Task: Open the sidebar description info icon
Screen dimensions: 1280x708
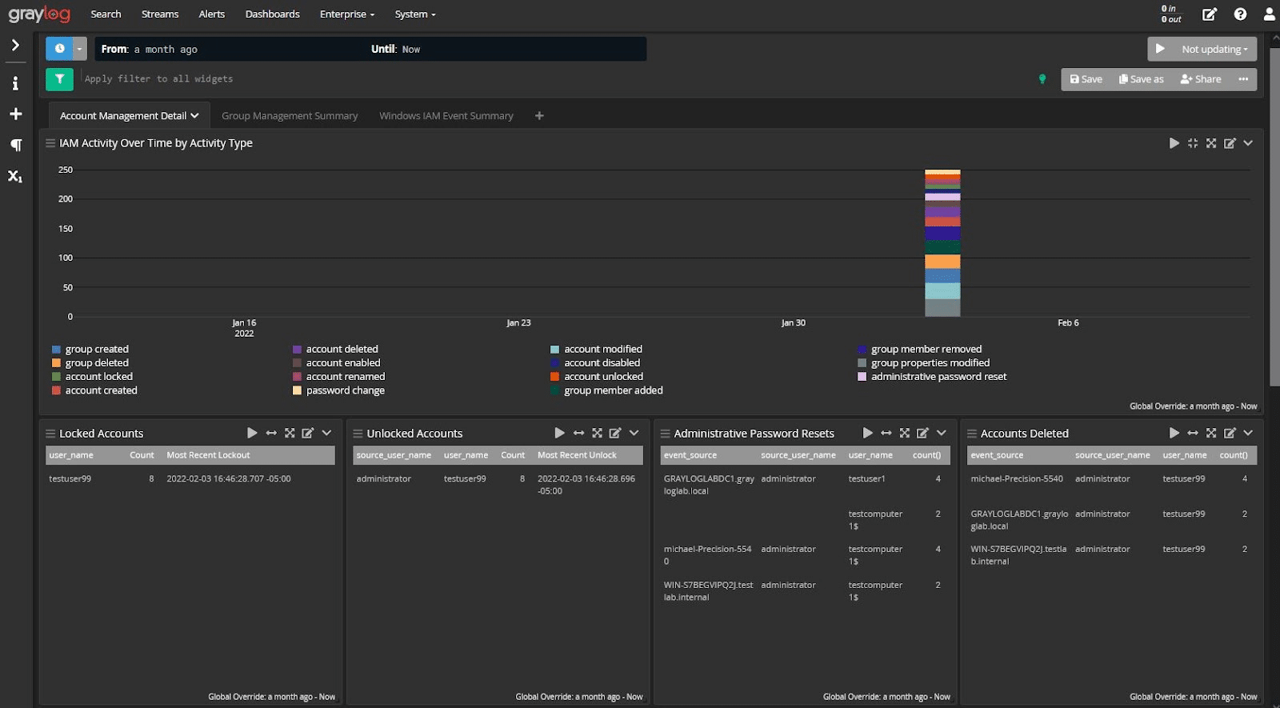Action: click(15, 83)
